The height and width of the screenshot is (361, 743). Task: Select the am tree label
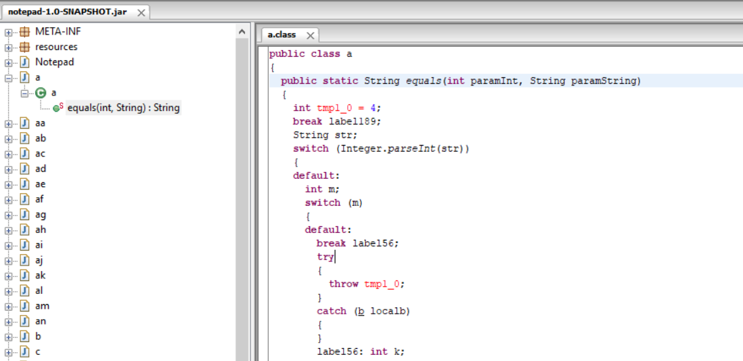tap(42, 305)
